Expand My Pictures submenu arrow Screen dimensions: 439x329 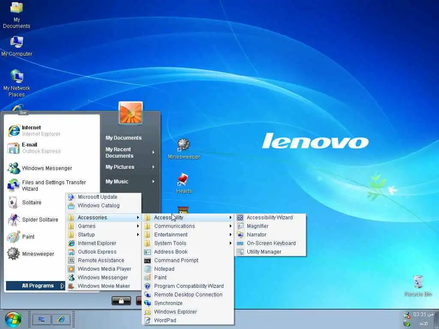[x=153, y=167]
